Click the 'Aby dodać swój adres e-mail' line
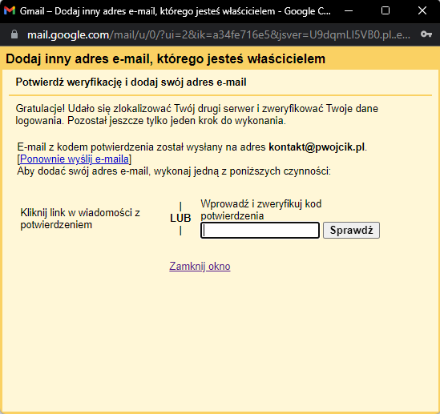Image resolution: width=440 pixels, height=414 pixels. [174, 171]
